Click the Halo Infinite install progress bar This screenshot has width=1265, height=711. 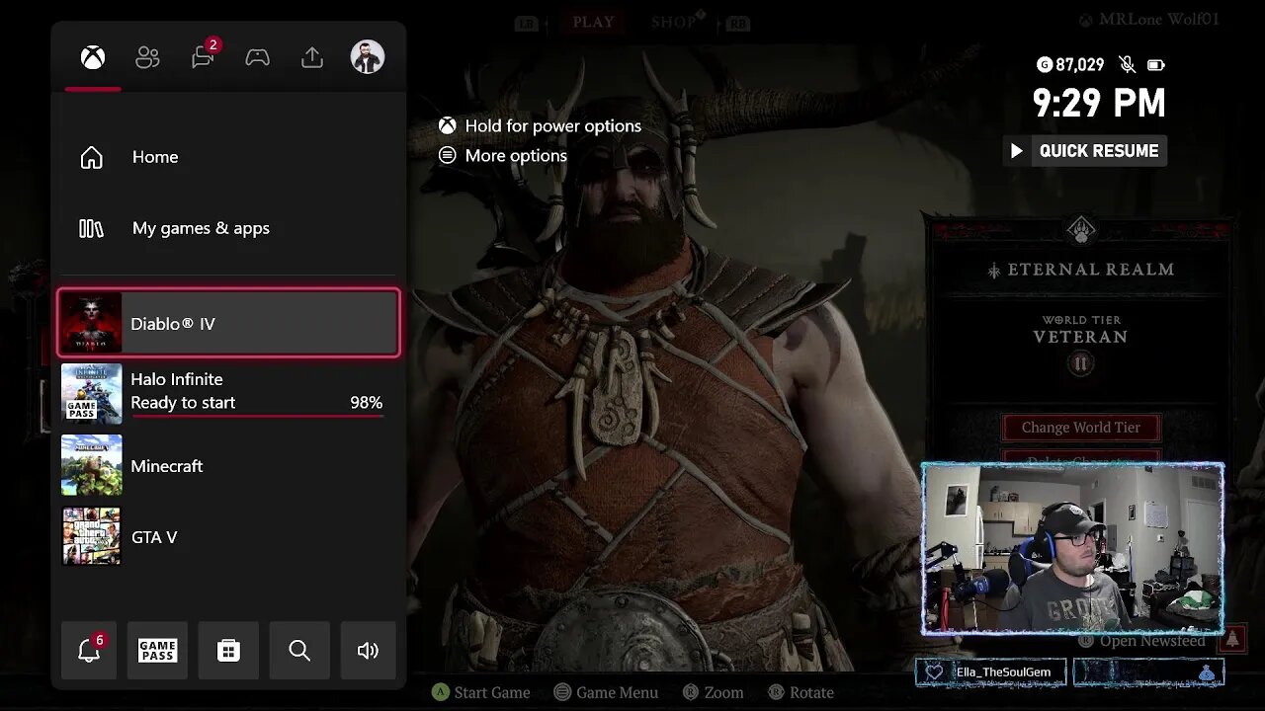pyautogui.click(x=257, y=417)
